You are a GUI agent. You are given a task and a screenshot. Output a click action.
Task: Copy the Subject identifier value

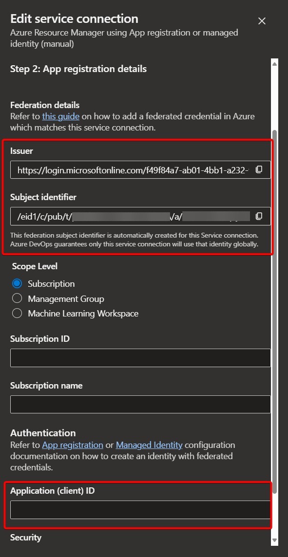[259, 216]
